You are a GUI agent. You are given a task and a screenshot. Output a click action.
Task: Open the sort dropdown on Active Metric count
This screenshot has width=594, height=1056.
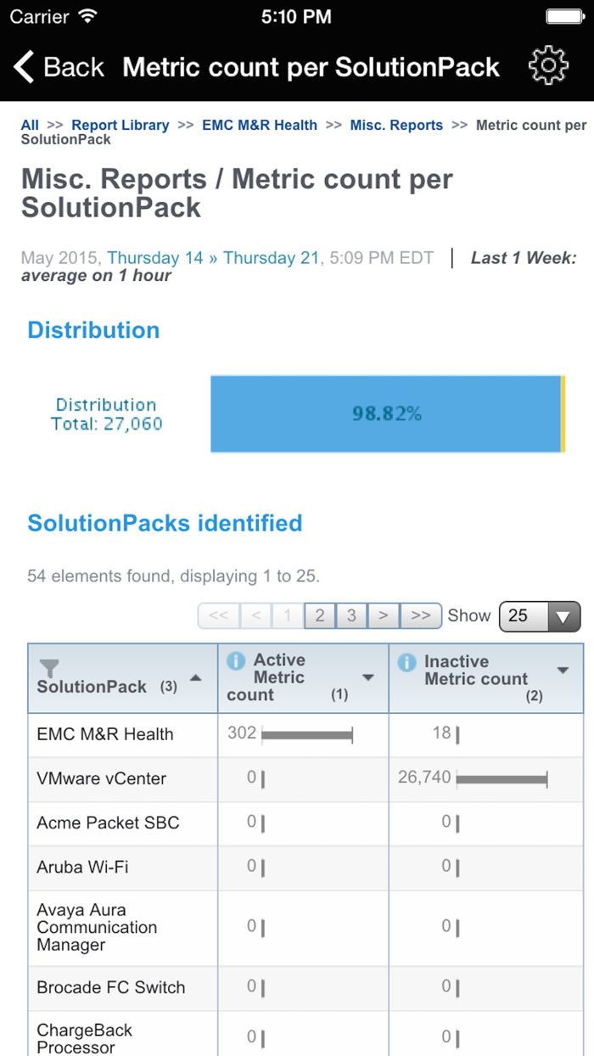click(x=368, y=677)
